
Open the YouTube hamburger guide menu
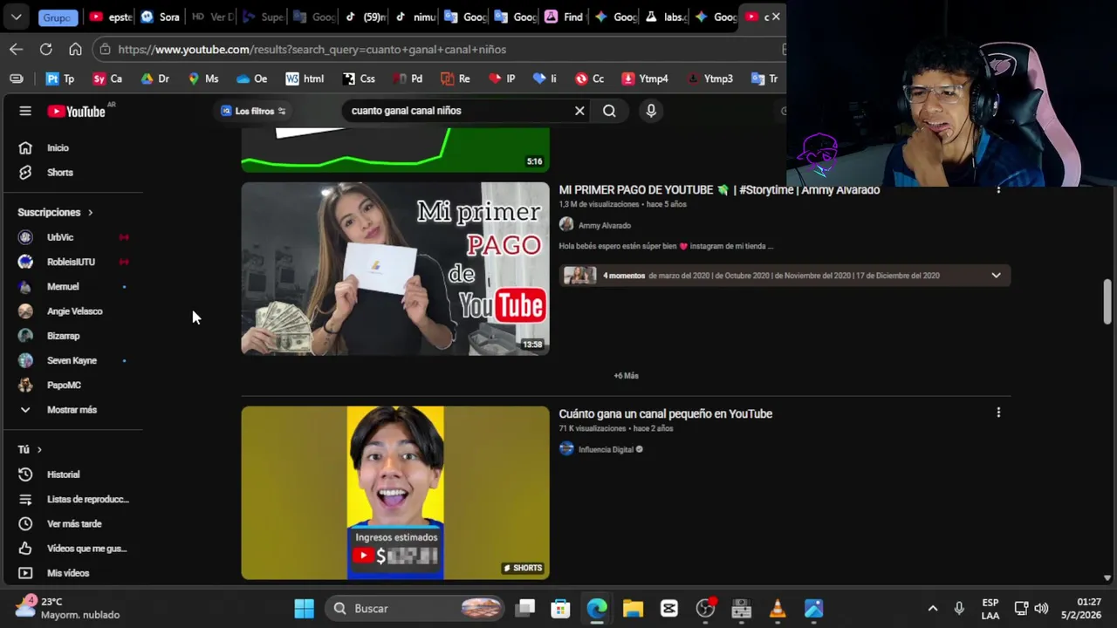click(x=25, y=111)
